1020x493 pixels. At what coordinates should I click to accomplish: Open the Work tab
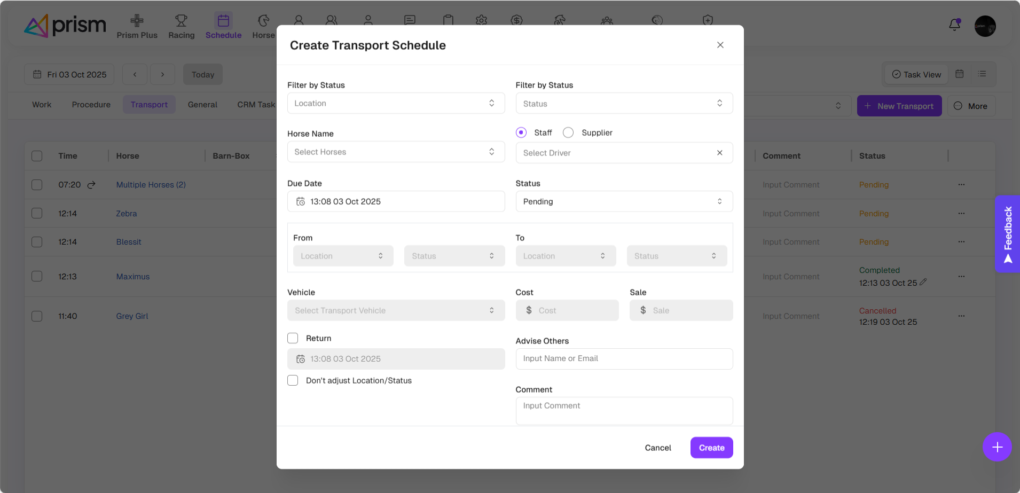(42, 105)
